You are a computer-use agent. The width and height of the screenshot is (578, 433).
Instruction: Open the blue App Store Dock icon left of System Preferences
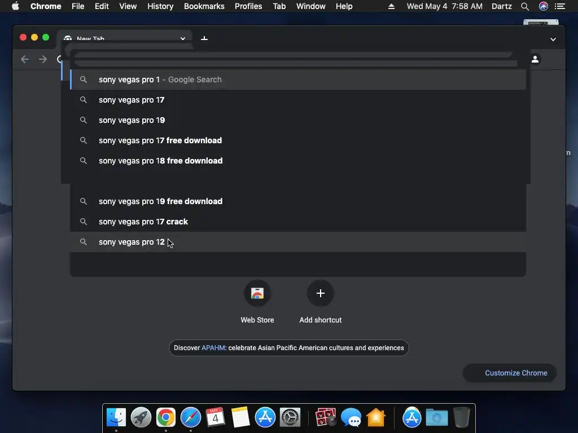(265, 418)
